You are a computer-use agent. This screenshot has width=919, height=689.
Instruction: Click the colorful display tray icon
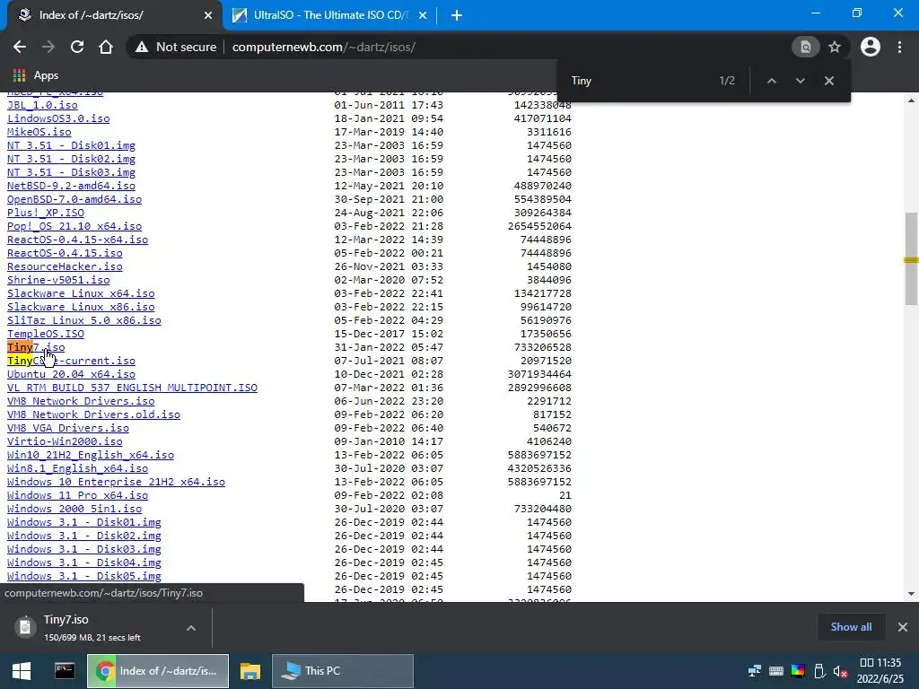pos(798,671)
